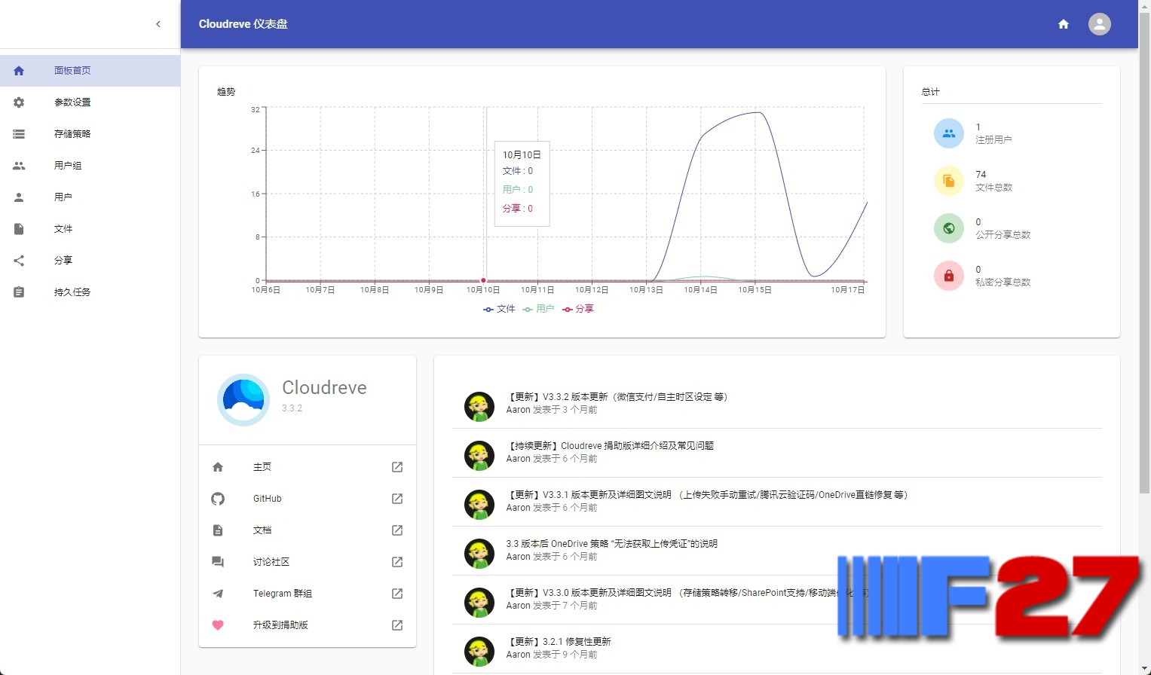
Task: Click external-link icon in 升级到捐助版 row
Action: pos(397,625)
